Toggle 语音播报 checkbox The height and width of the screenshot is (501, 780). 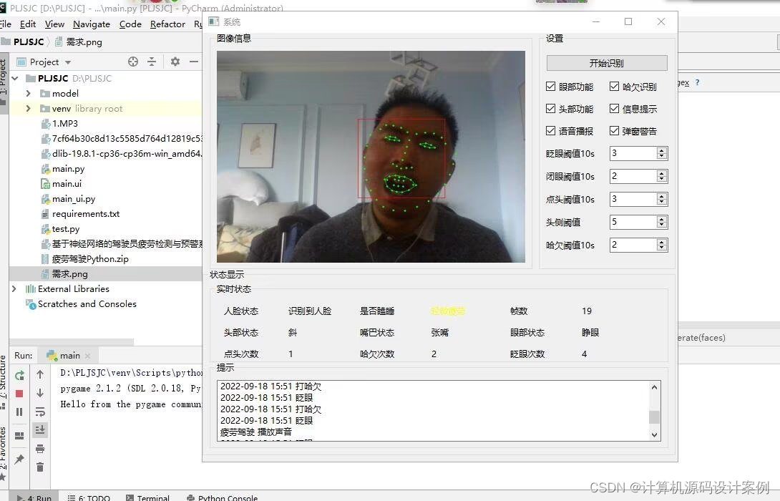[x=550, y=130]
